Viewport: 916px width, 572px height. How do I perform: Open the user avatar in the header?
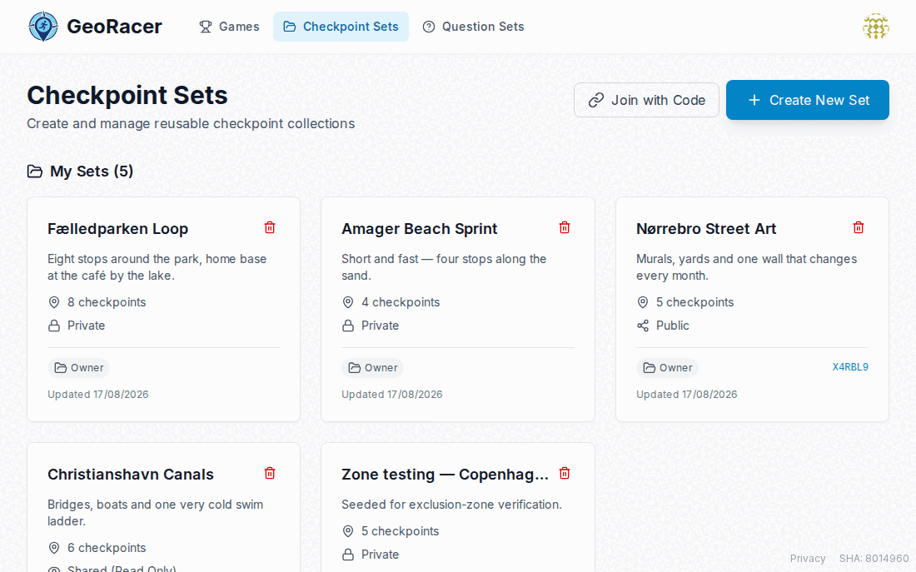click(x=876, y=27)
